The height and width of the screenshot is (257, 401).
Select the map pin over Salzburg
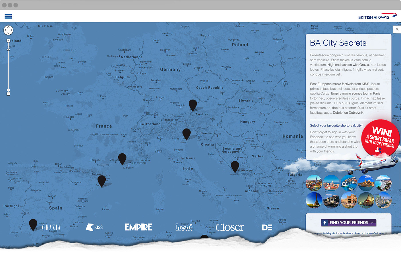click(193, 105)
